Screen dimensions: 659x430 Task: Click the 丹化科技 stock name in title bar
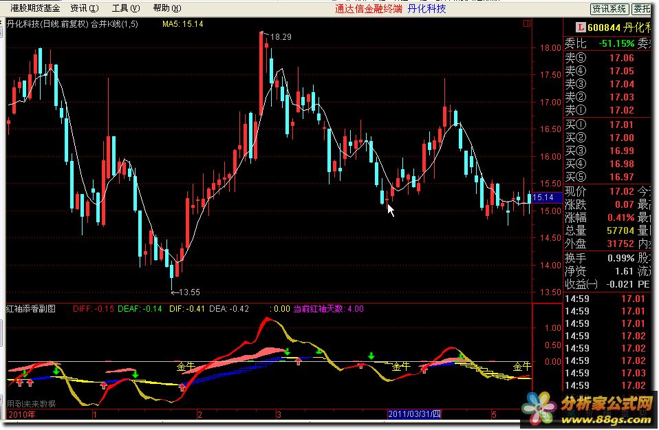(426, 9)
